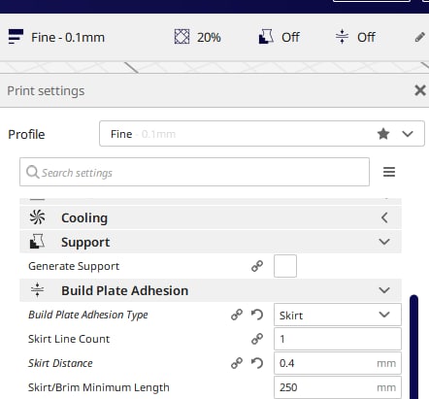The image size is (429, 399).
Task: Click the 'Cooling' category label
Action: coord(84,217)
